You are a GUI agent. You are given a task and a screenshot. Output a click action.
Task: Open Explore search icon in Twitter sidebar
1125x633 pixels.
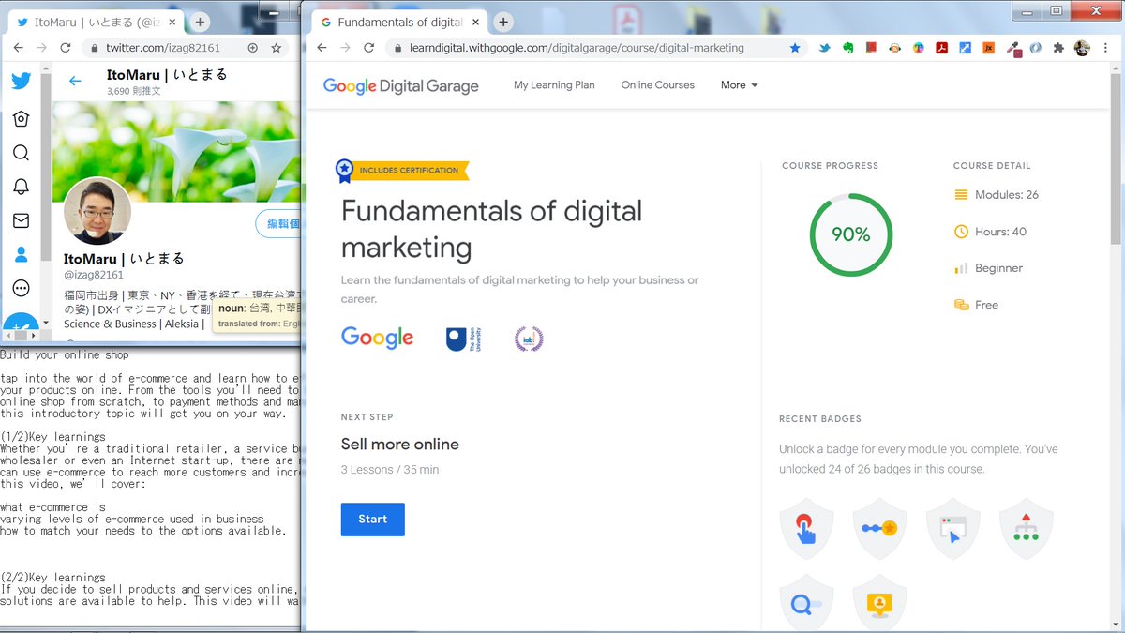pyautogui.click(x=21, y=153)
